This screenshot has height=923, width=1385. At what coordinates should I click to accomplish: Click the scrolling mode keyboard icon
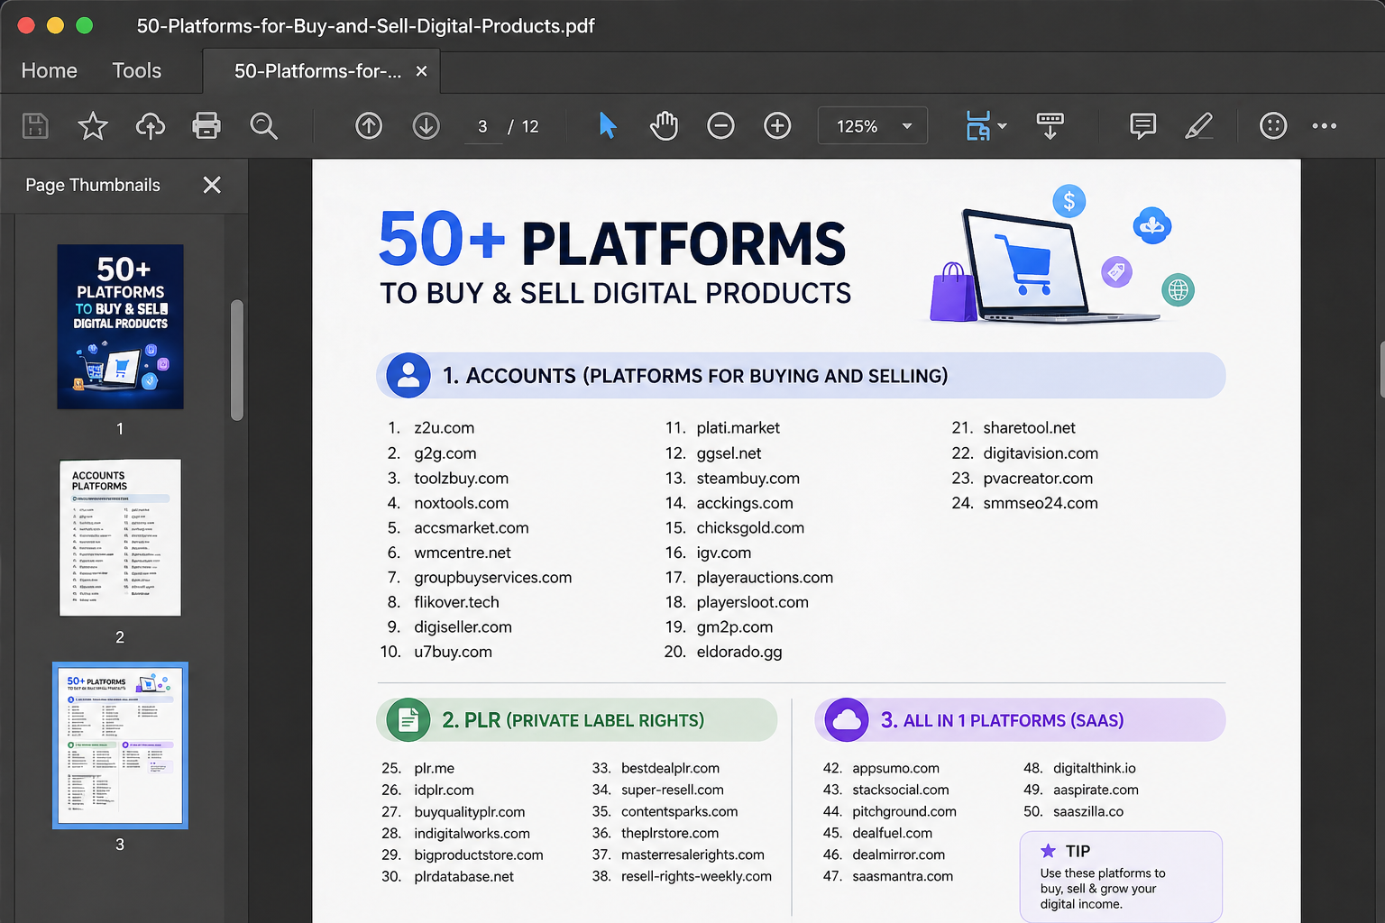1050,126
